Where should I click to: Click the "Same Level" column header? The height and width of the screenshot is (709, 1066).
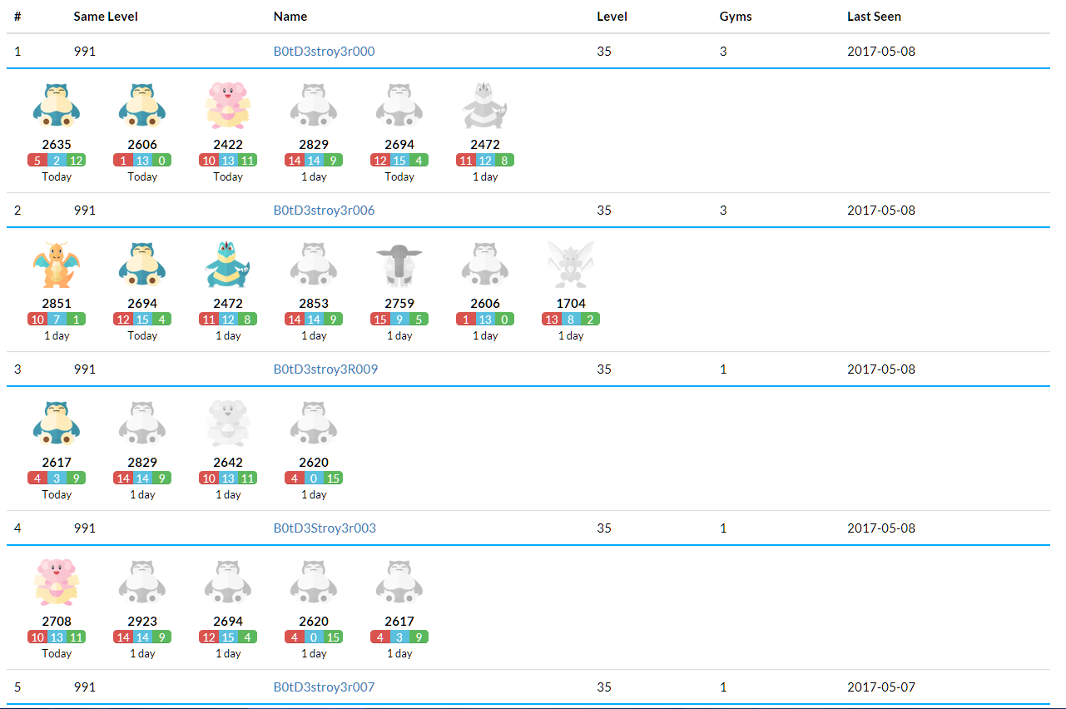(106, 17)
